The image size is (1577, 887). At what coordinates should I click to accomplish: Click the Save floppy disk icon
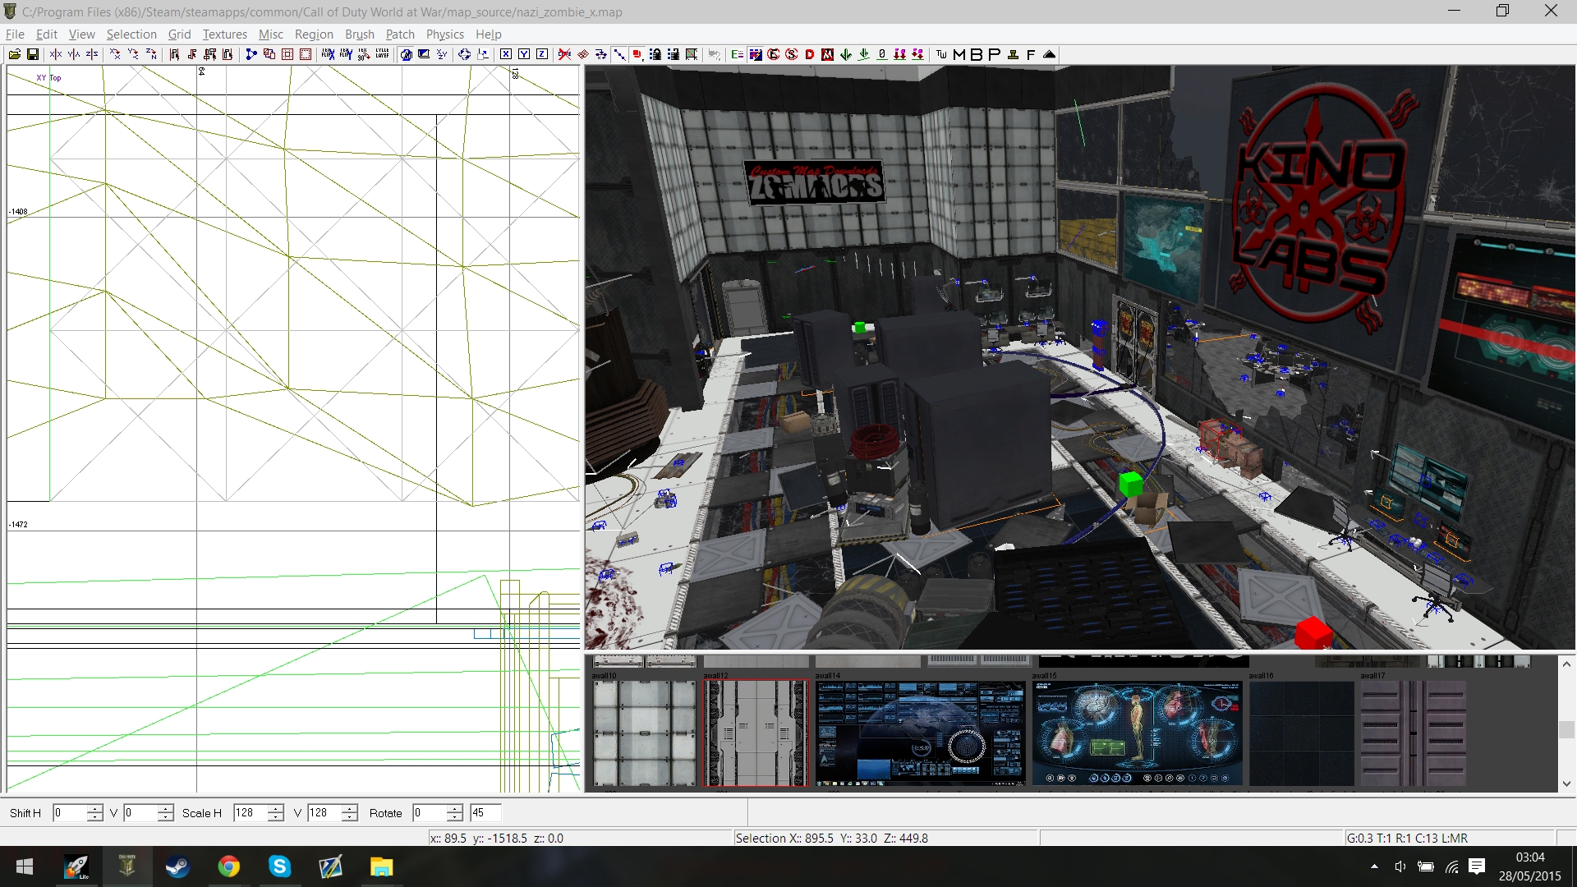point(33,54)
